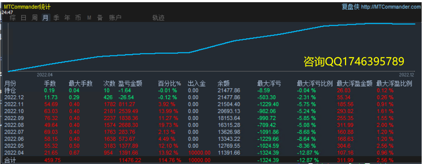Open the http://MTCommander.com link
This screenshot has height=164, width=423.
pos(391,7)
